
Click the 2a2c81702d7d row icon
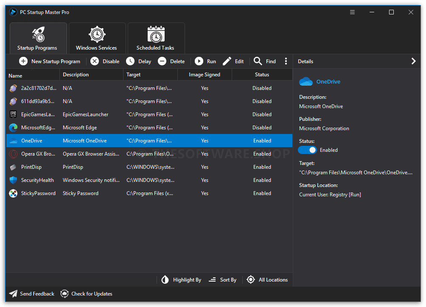tap(13, 88)
